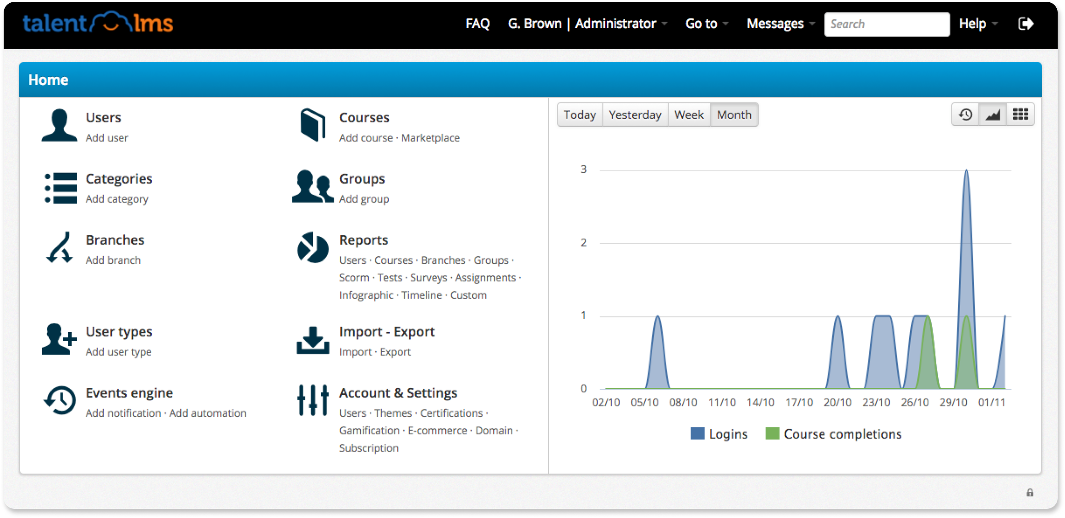The width and height of the screenshot is (1065, 518).
Task: Open Subscription settings link
Action: pos(368,448)
